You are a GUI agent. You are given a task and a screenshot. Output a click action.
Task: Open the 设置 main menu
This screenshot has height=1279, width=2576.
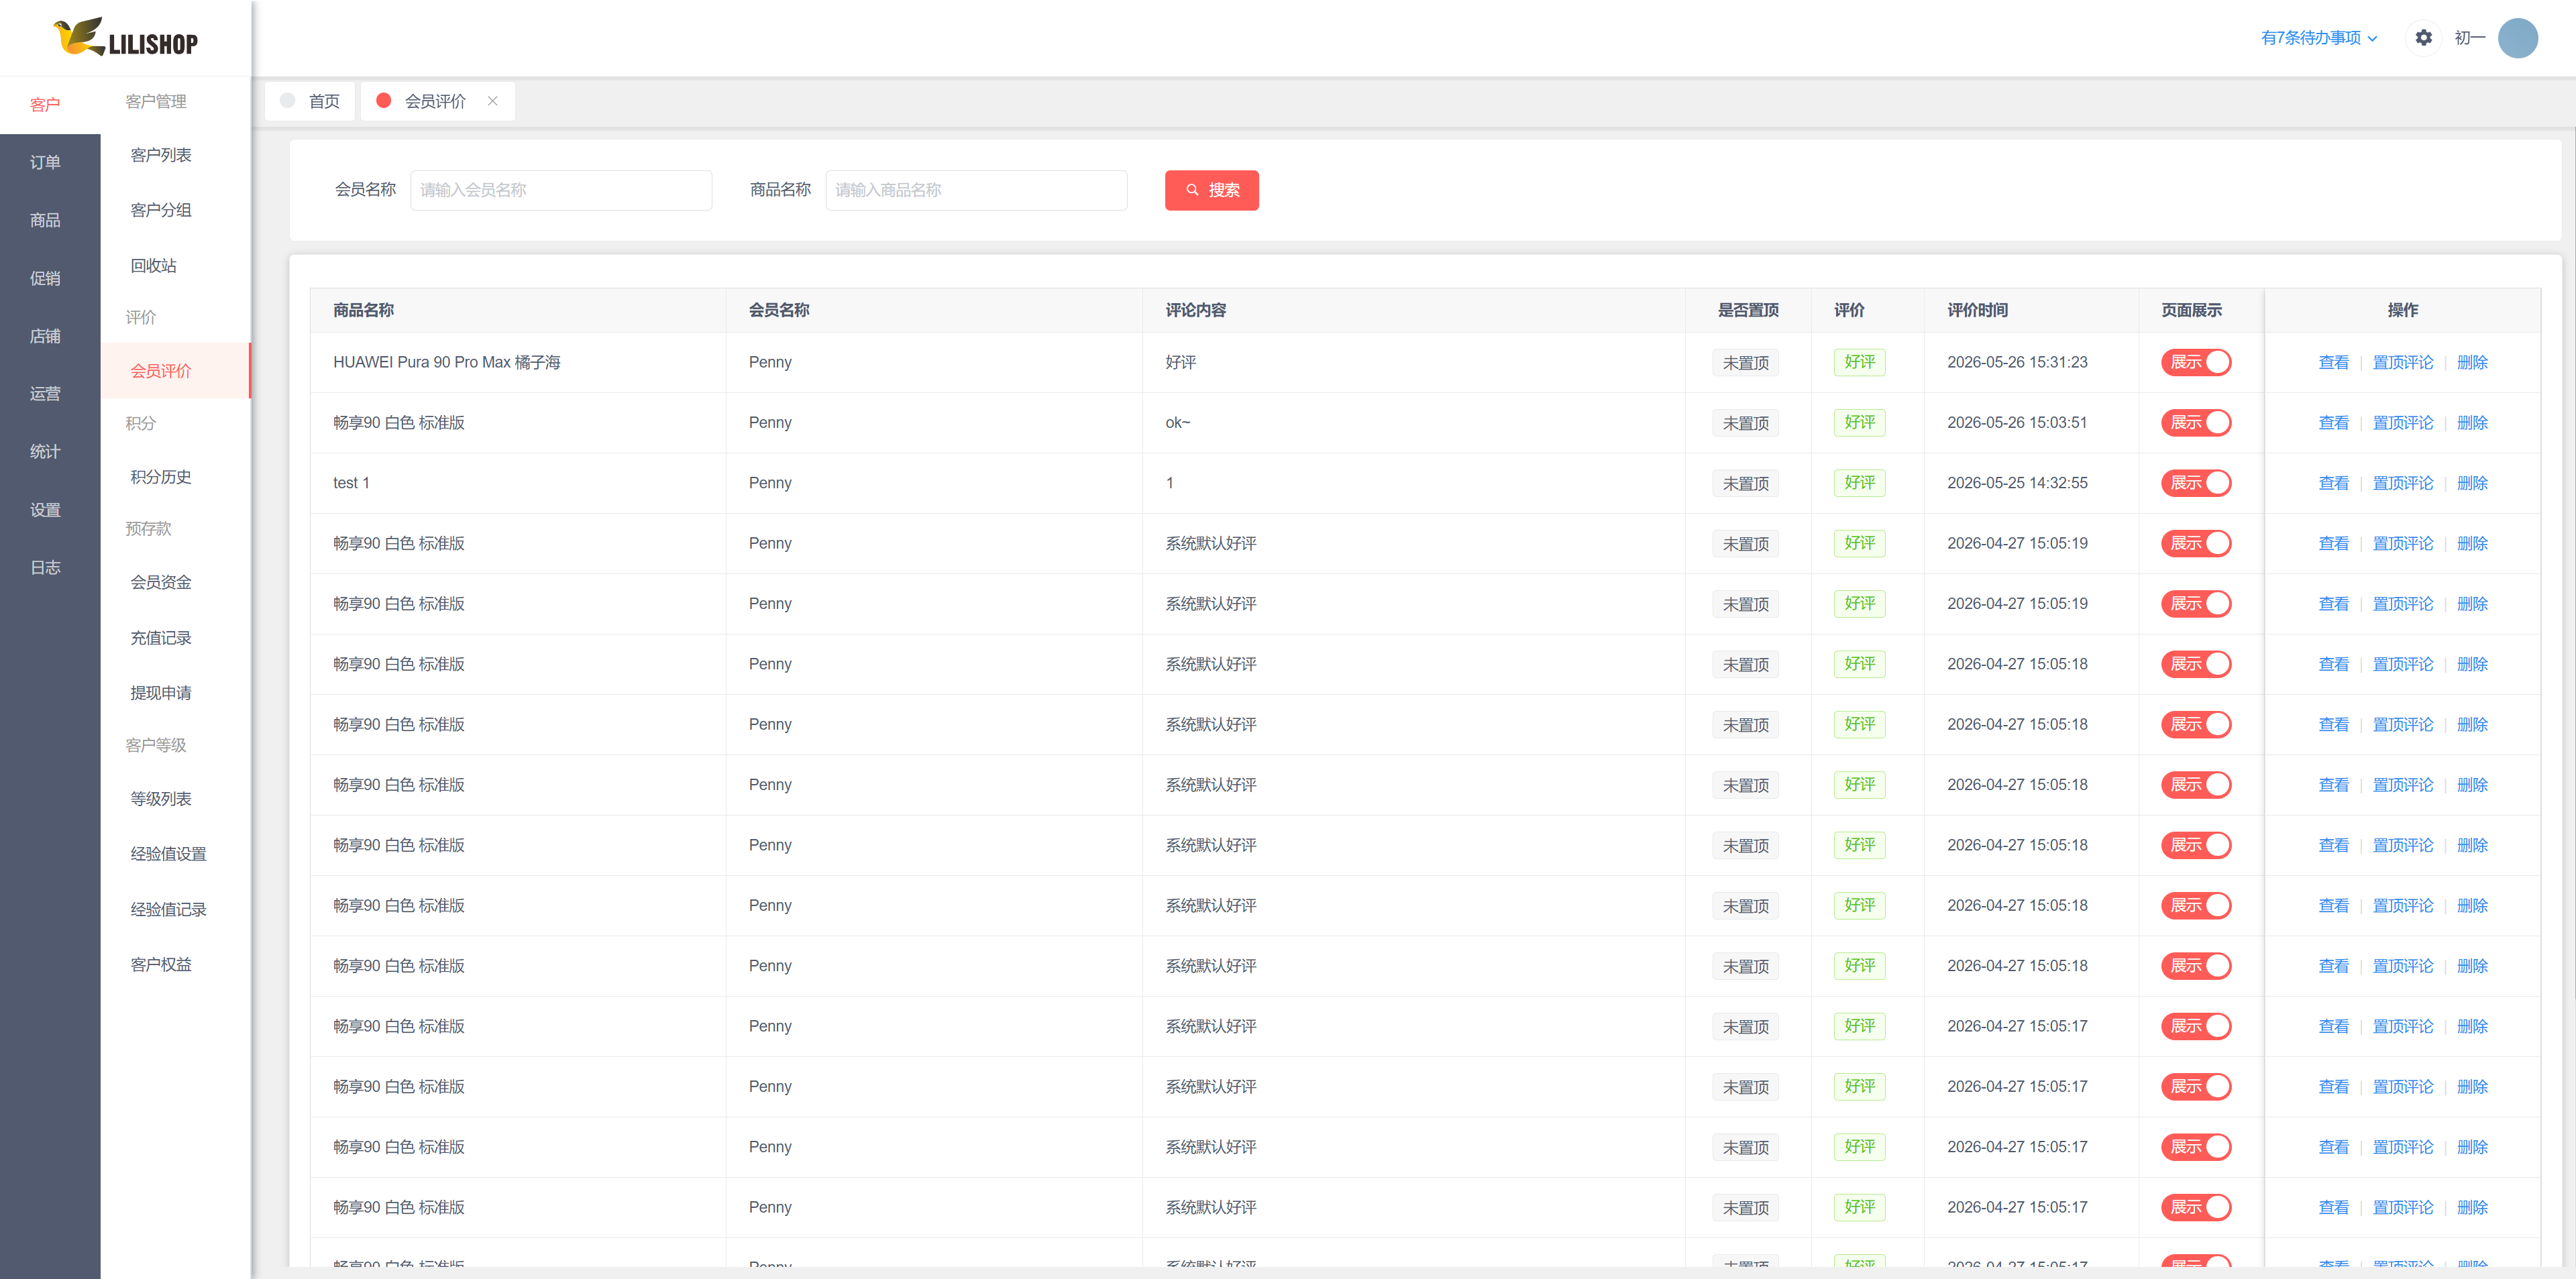click(45, 510)
